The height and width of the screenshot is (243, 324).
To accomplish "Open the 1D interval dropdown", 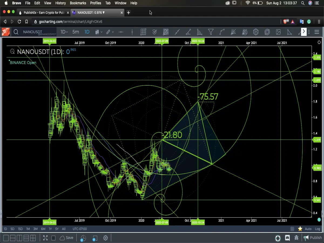I will click(x=64, y=32).
